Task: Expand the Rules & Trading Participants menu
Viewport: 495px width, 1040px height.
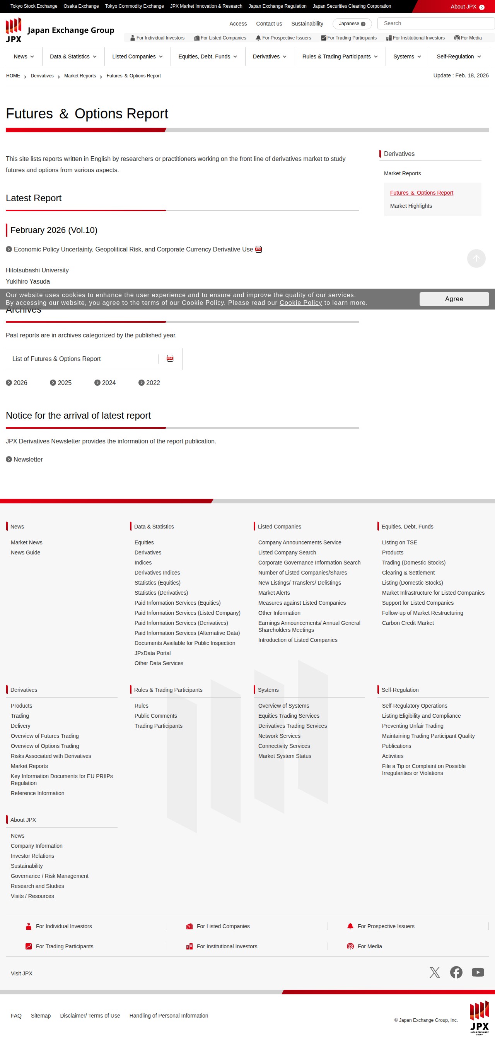Action: point(340,56)
